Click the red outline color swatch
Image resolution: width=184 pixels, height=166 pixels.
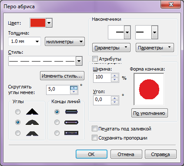[38, 23]
